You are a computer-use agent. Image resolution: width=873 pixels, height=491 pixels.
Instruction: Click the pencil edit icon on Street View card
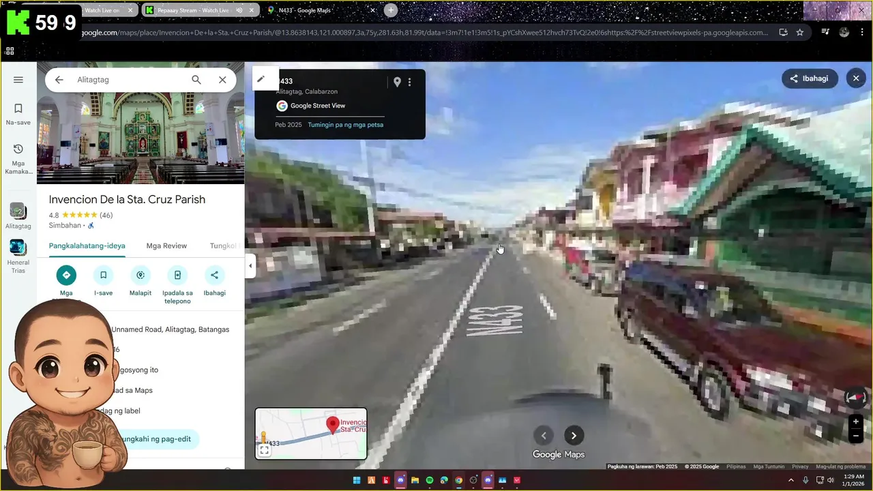[261, 79]
